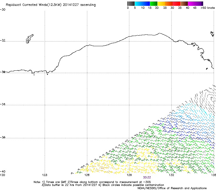Click the -36 latitude axis label
This screenshot has height=190, width=216.
3,104
